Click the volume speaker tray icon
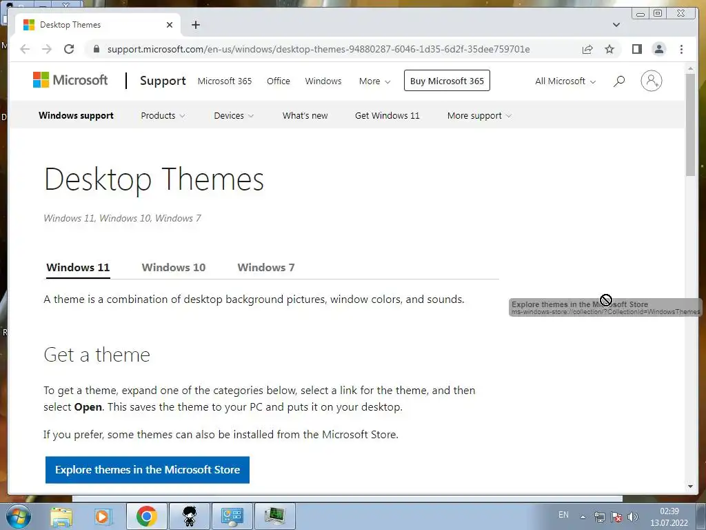Viewport: 706px width, 530px height. (x=633, y=516)
